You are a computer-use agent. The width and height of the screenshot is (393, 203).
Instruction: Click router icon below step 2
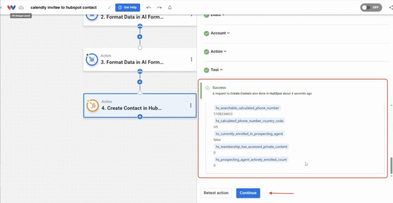(140, 26)
